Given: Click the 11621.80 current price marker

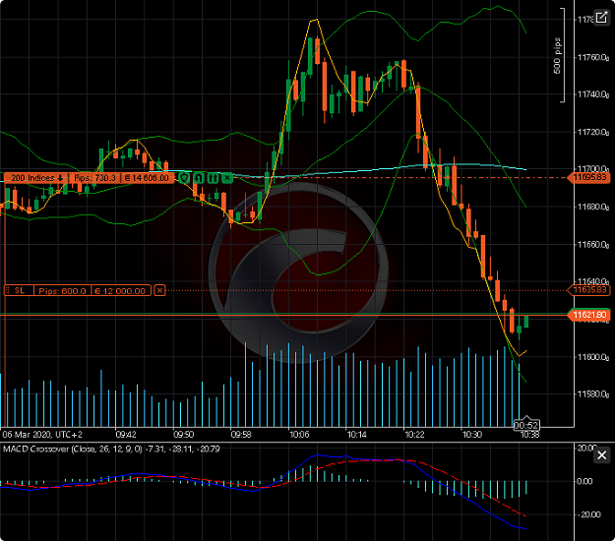Looking at the screenshot, I should [589, 315].
